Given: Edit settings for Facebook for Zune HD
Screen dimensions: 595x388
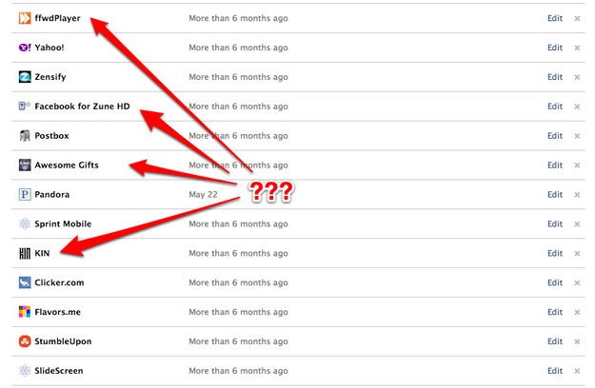Looking at the screenshot, I should (555, 107).
